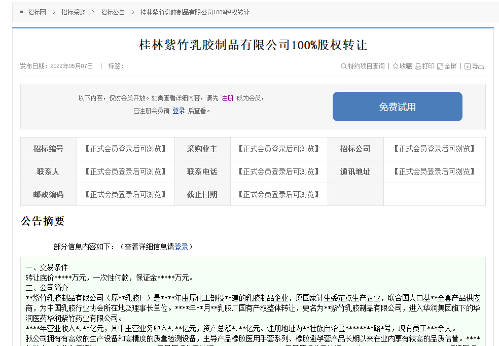Click the 截止日期 table header cell
Screen dimensions: 499x346
(202, 194)
